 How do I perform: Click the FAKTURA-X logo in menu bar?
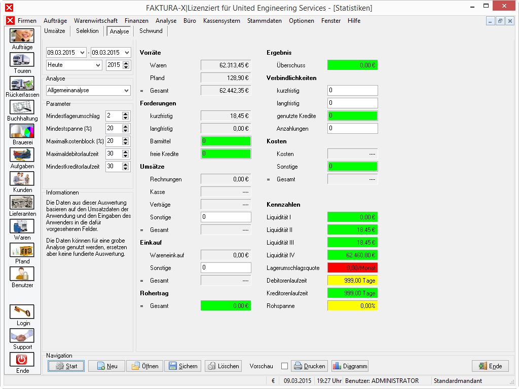click(x=10, y=20)
